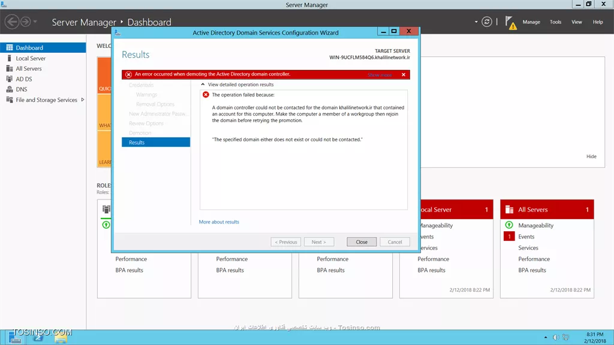Select the AD DS sidebar icon
The height and width of the screenshot is (345, 614).
click(10, 79)
